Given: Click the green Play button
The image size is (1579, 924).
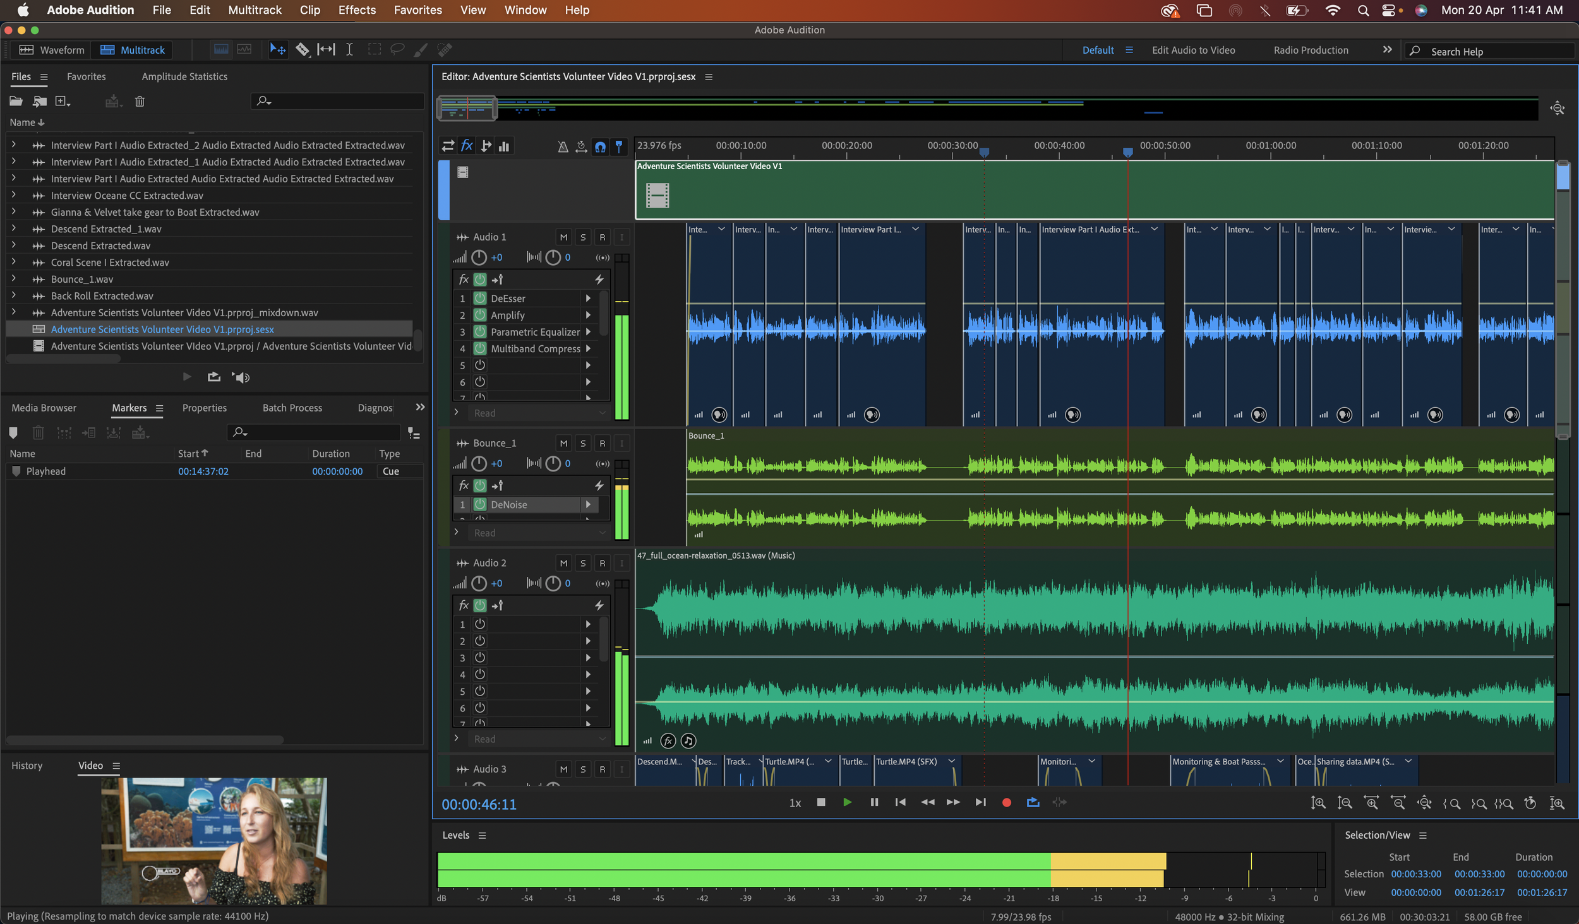Looking at the screenshot, I should click(847, 802).
